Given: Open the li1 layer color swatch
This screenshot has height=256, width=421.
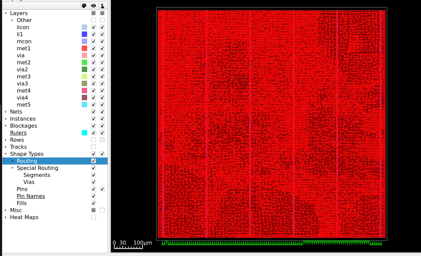Looking at the screenshot, I should click(84, 34).
